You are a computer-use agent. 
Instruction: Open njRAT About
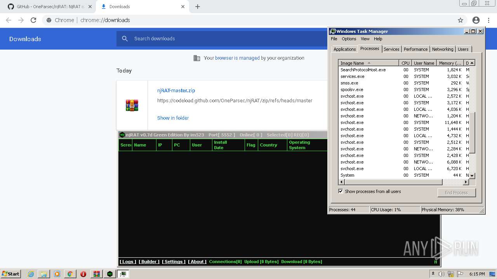pos(197,262)
